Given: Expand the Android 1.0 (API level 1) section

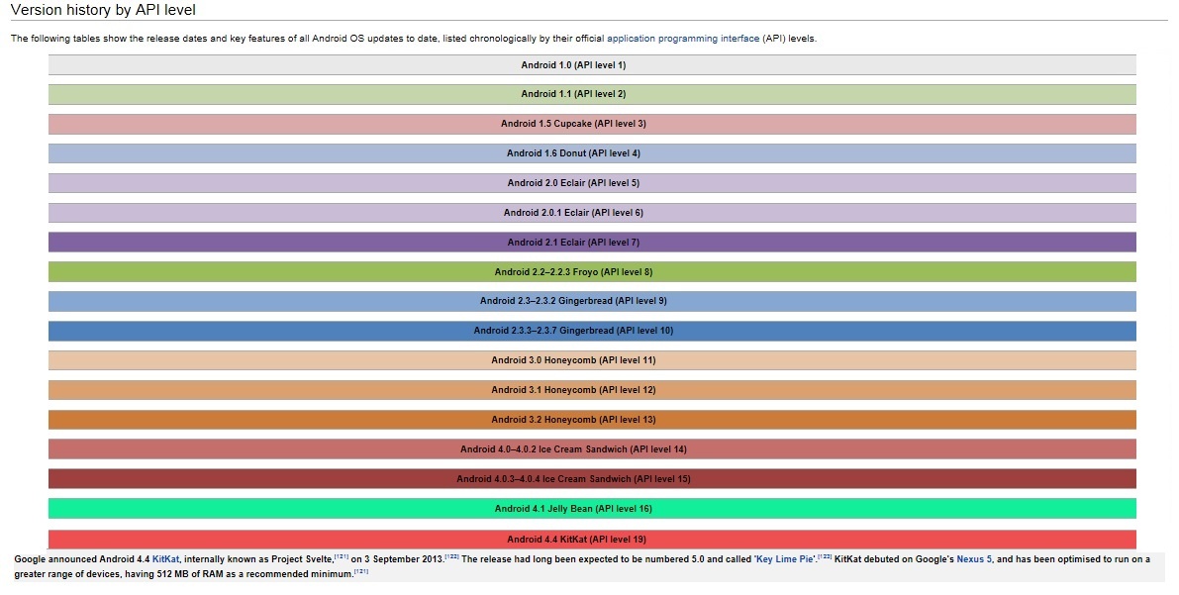Looking at the screenshot, I should [x=590, y=64].
